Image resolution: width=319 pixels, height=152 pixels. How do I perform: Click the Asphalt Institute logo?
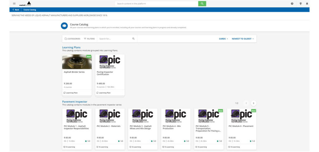(x=26, y=4)
